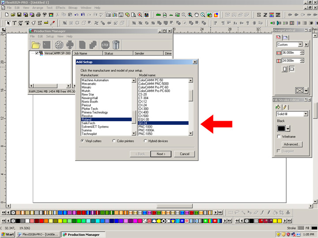318x238 pixels.
Task: Select the yellow Measure ruler tool
Action: 46,23
